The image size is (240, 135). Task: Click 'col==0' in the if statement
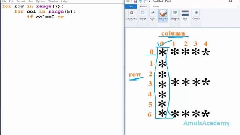(x=45, y=17)
